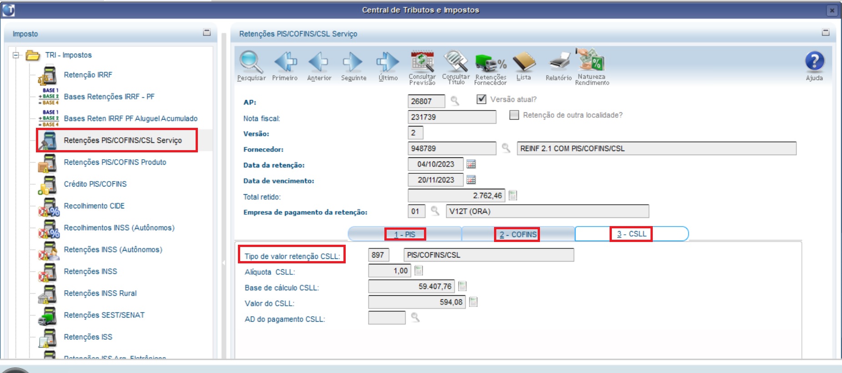The width and height of the screenshot is (842, 373).
Task: Click the REINF 2.1 COM PIS/COFINS/CSL field
Action: (656, 148)
